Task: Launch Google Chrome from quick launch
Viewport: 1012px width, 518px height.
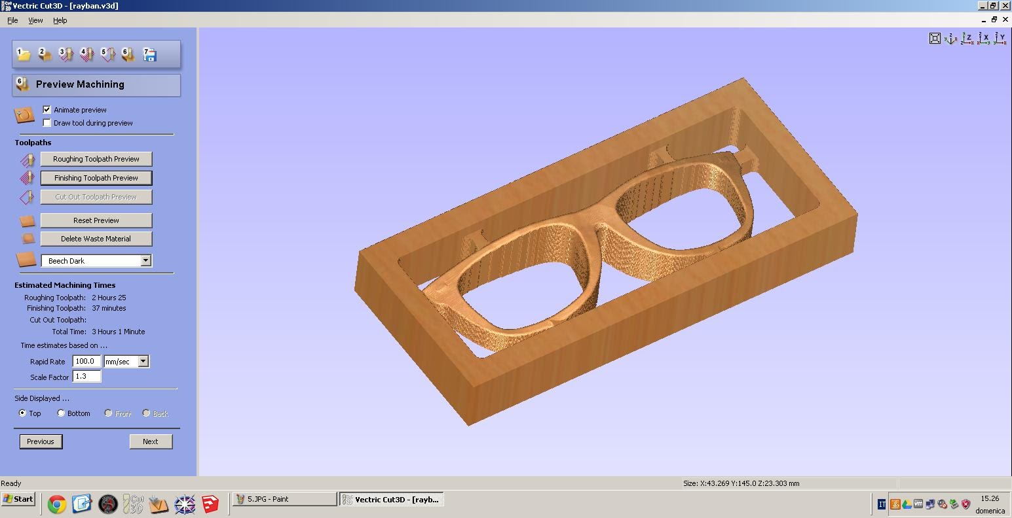Action: (56, 504)
